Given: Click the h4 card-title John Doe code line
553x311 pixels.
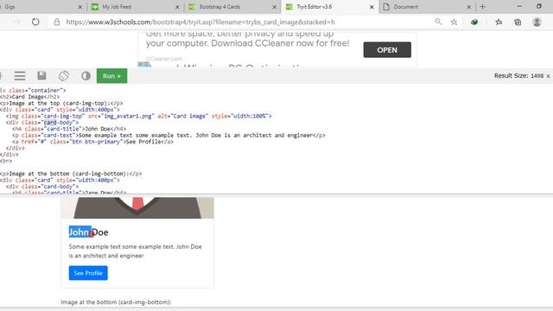Looking at the screenshot, I should (x=69, y=129).
